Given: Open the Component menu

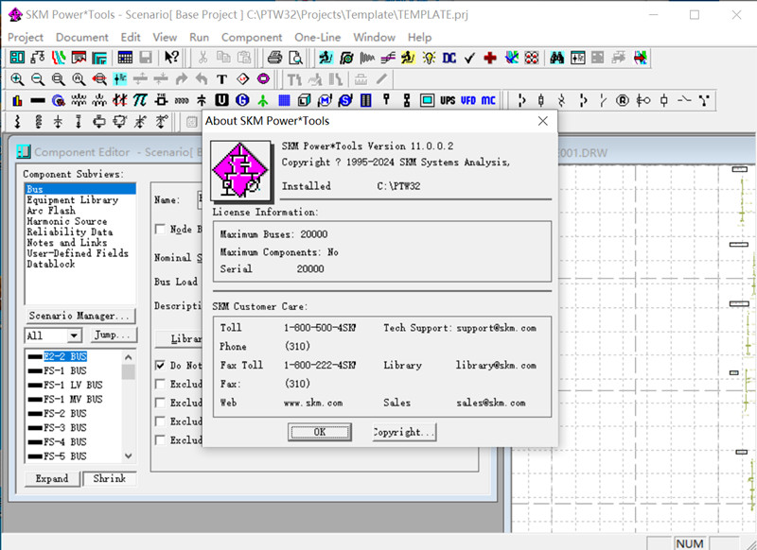Looking at the screenshot, I should pyautogui.click(x=252, y=37).
